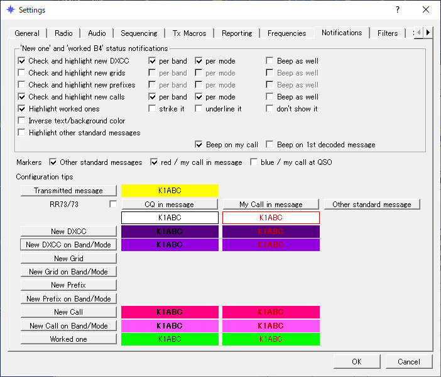
Task: Enable blue / my call at QSO marker
Action: (x=254, y=162)
